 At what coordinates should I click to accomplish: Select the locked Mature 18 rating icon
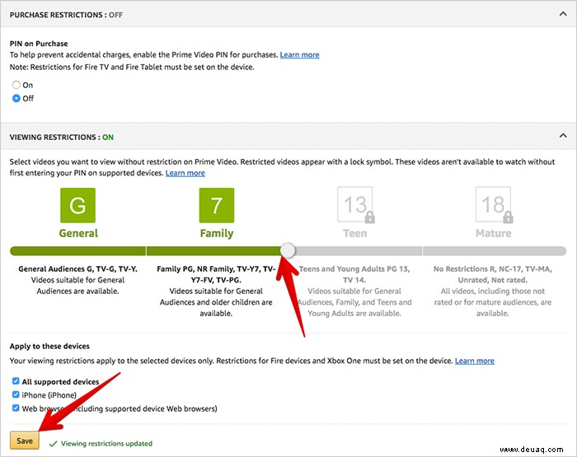point(493,204)
